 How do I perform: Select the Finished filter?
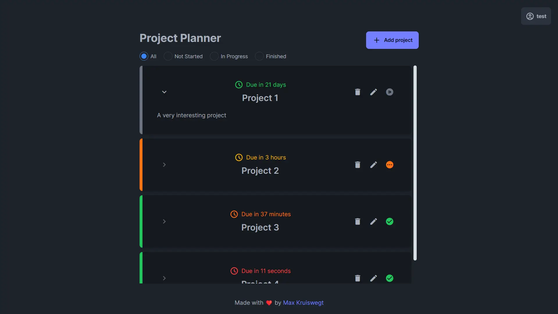259,56
